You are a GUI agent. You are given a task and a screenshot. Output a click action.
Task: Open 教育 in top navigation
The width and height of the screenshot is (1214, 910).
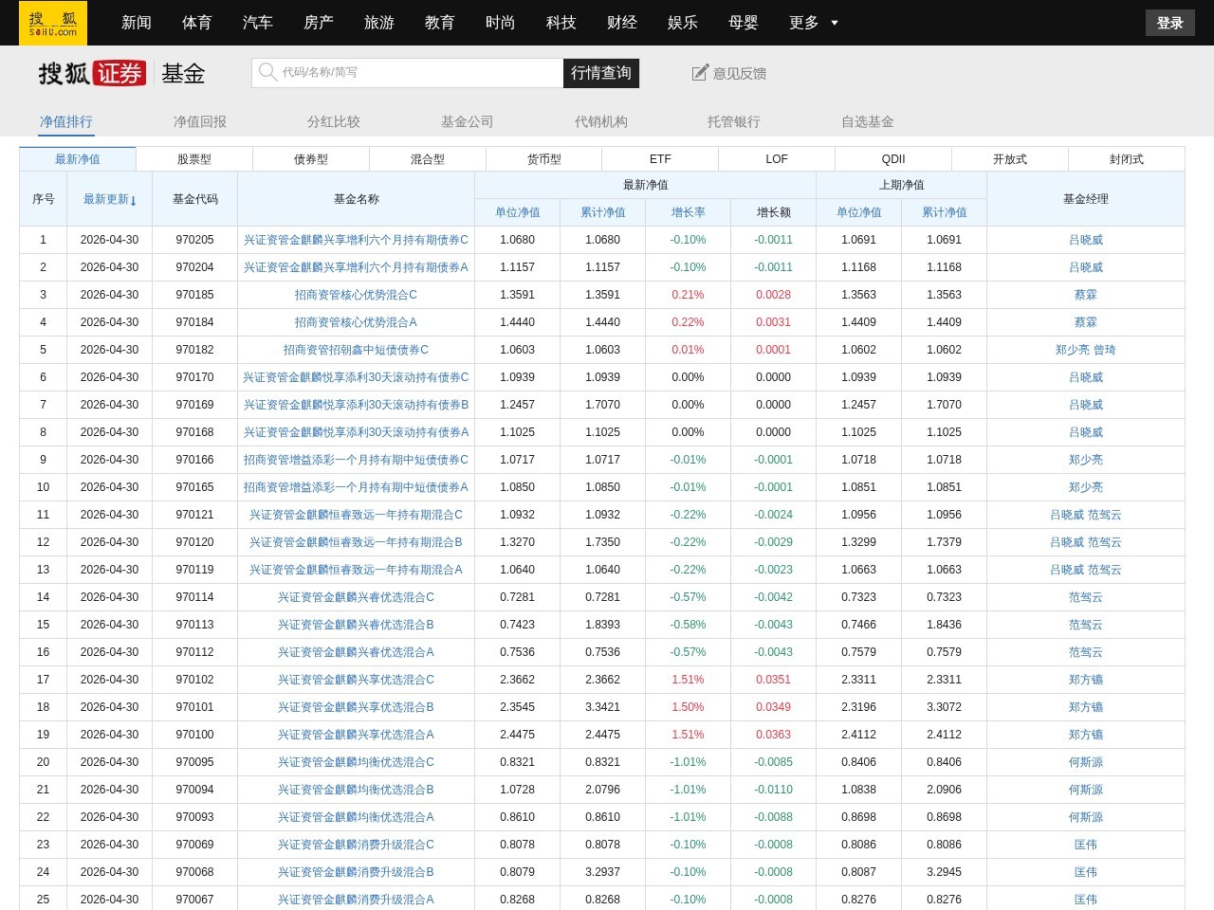coord(440,23)
